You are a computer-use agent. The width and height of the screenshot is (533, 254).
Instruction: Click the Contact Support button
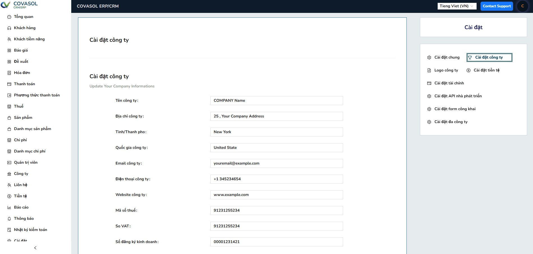pyautogui.click(x=497, y=6)
